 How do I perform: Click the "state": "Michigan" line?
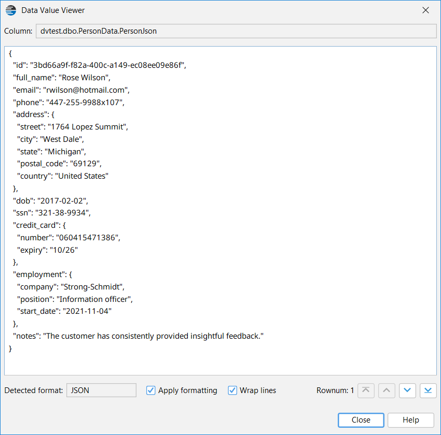coord(51,152)
